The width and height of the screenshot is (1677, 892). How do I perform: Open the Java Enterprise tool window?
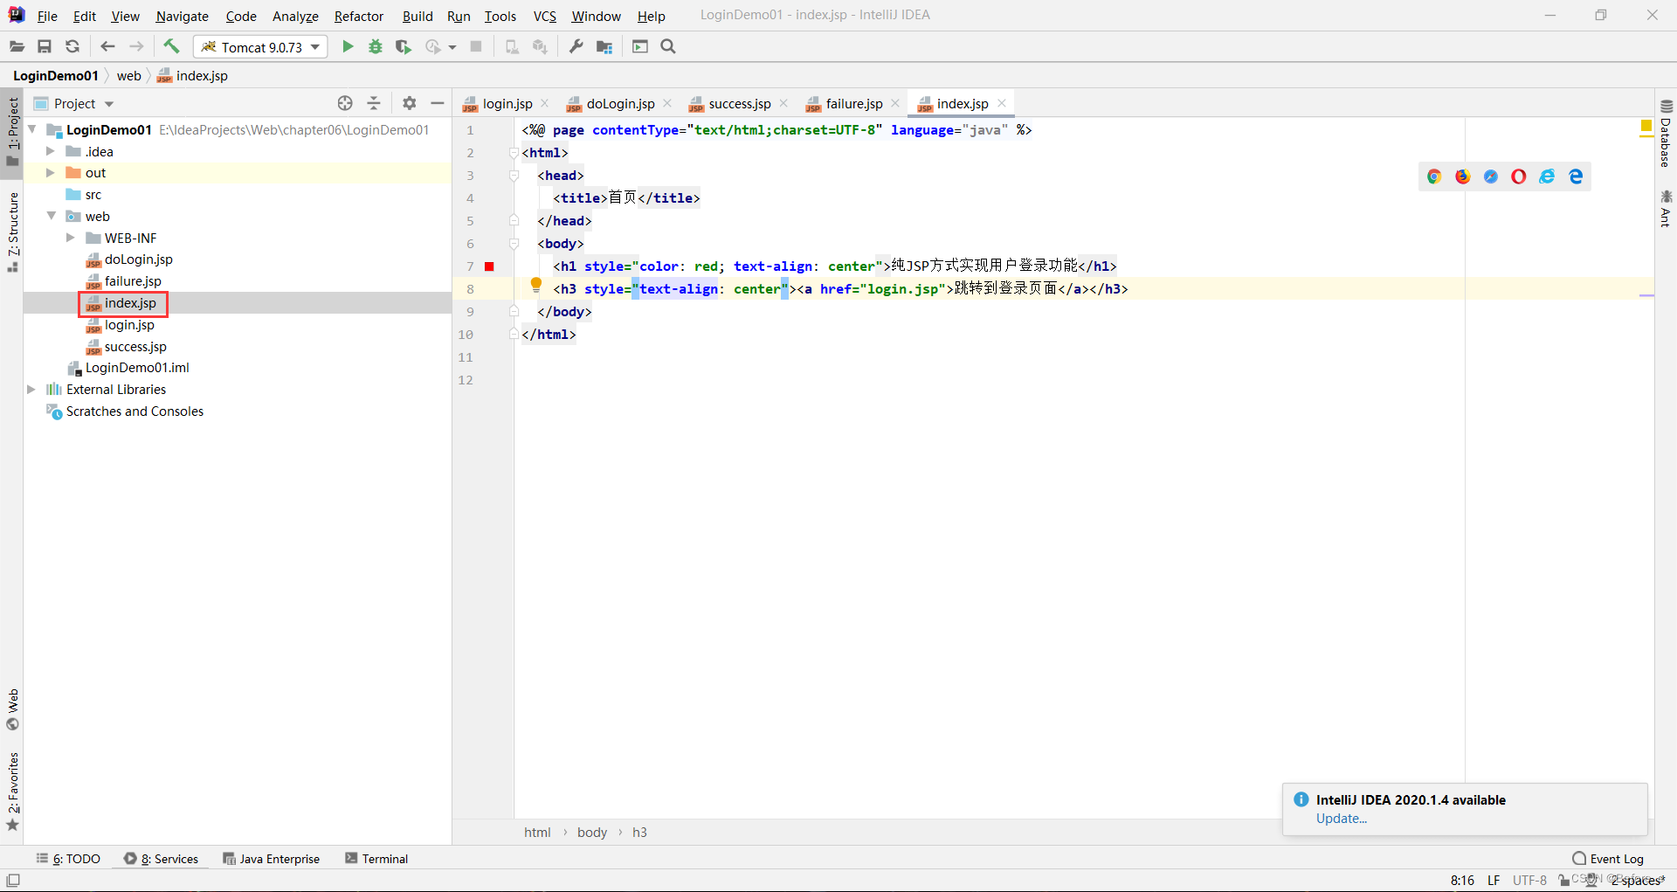pyautogui.click(x=271, y=859)
